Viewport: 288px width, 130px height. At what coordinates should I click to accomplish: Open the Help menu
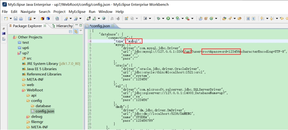(120, 12)
